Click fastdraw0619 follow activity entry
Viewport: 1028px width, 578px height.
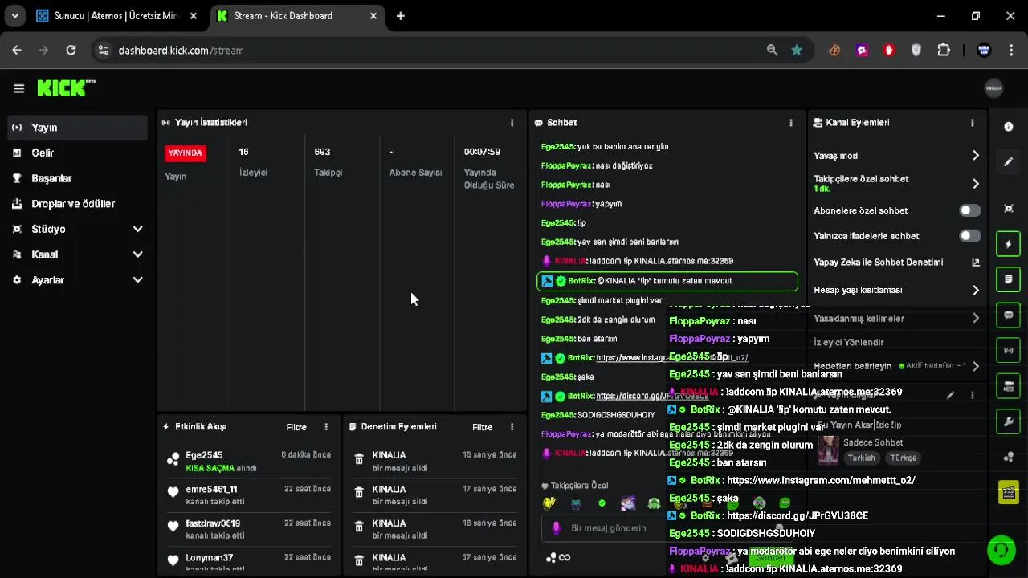click(249, 529)
